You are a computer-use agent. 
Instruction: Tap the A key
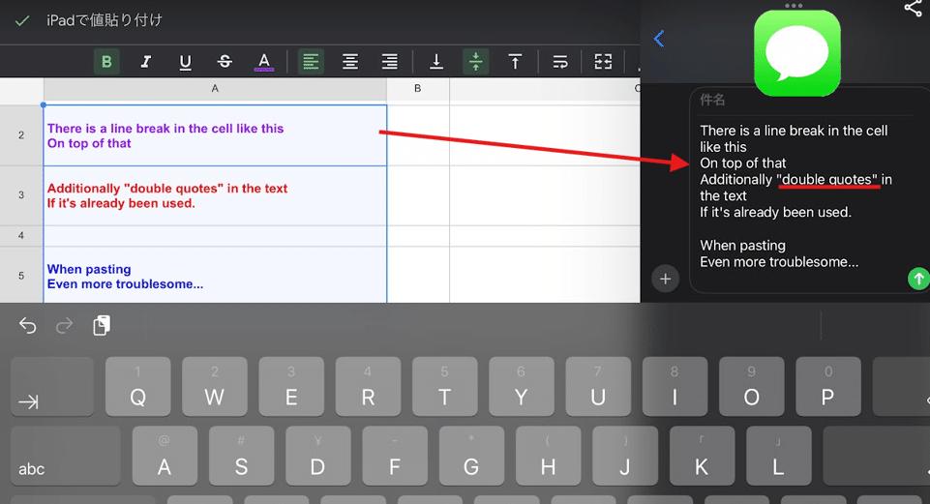tap(165, 456)
